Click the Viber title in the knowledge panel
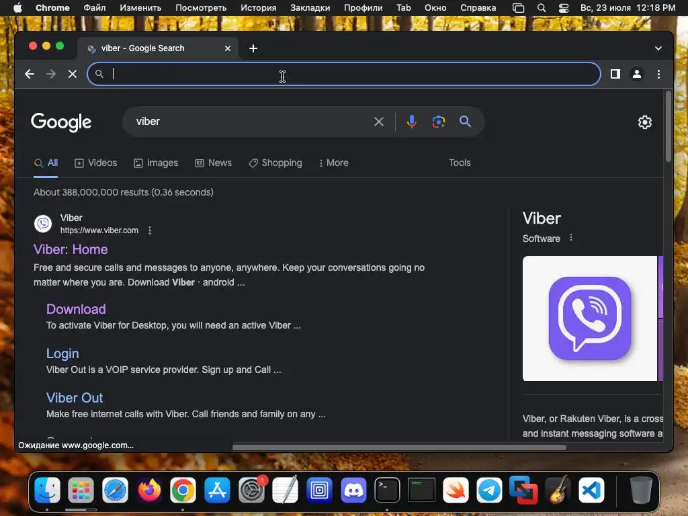This screenshot has width=688, height=516. 542,218
